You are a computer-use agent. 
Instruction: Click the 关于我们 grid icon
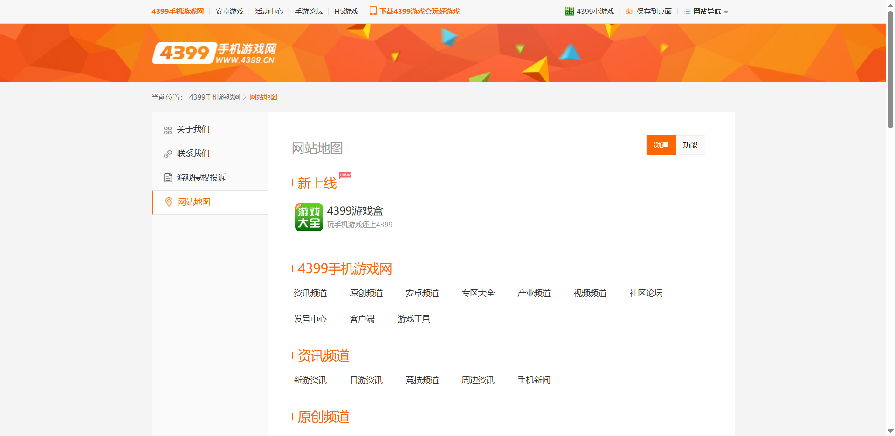[x=168, y=130]
